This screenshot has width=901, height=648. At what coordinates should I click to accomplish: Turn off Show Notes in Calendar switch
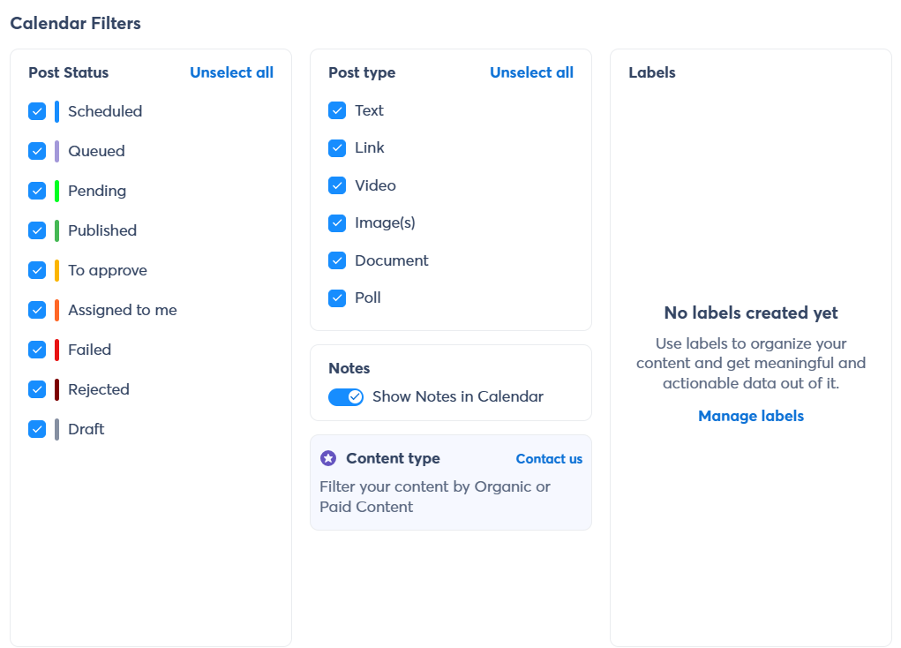[x=346, y=396]
